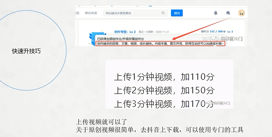
Task: Click the 快速升技巧 title
Action: [x=26, y=51]
